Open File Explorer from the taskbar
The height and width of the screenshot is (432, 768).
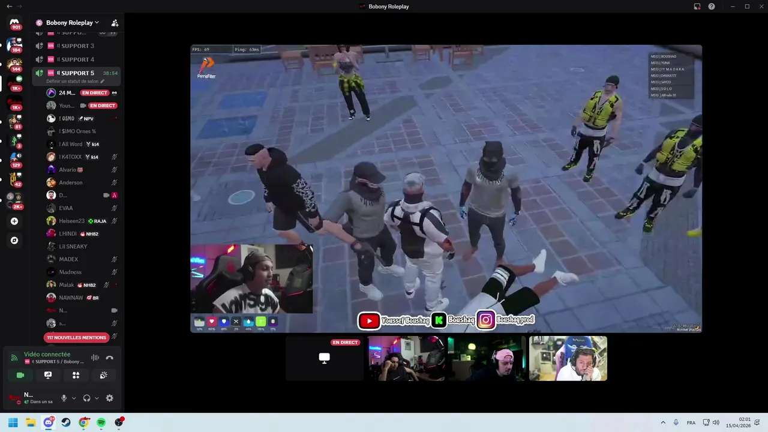(31, 422)
